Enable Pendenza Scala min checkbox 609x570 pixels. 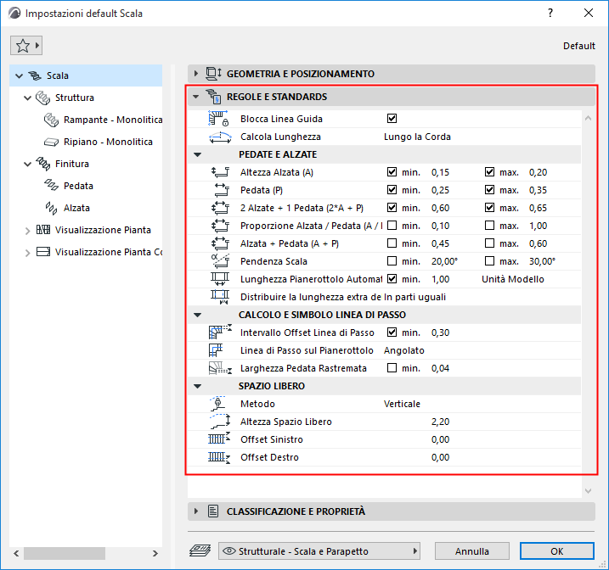pyautogui.click(x=392, y=261)
